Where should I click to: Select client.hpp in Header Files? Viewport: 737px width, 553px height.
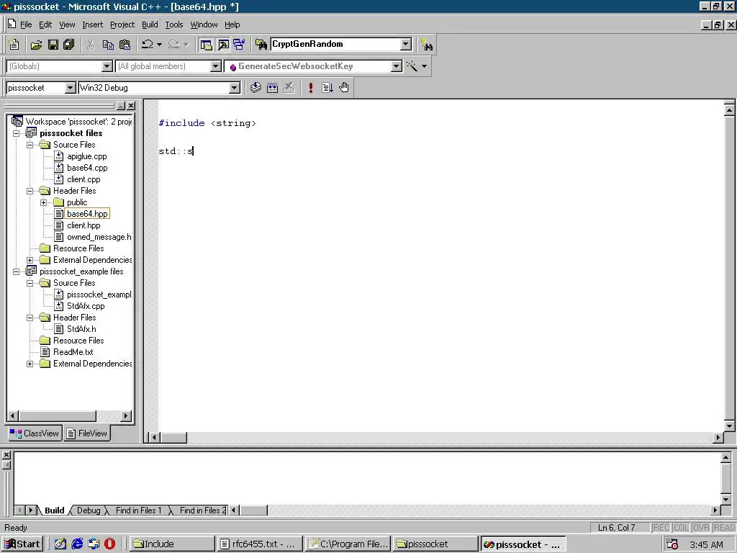tap(83, 225)
